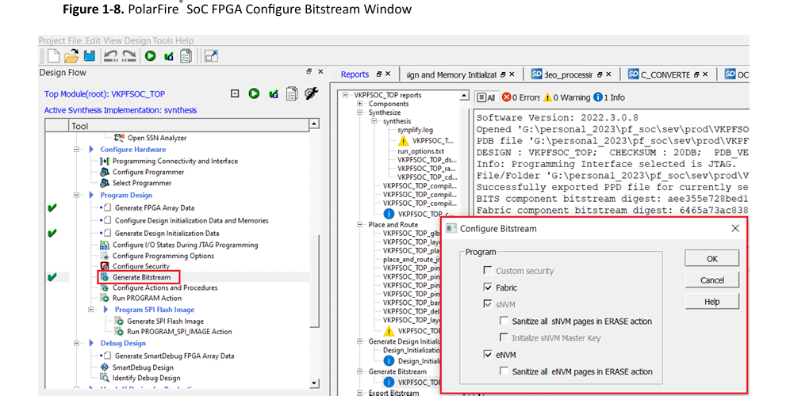Click reports tree scrollbar up arrow
The height and width of the screenshot is (411, 790).
[464, 96]
